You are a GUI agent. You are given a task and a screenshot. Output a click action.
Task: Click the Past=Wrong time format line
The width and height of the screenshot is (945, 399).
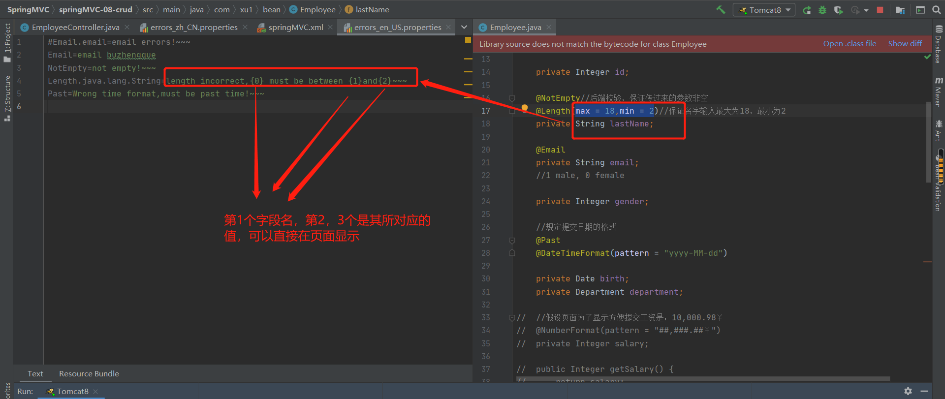[x=156, y=93]
